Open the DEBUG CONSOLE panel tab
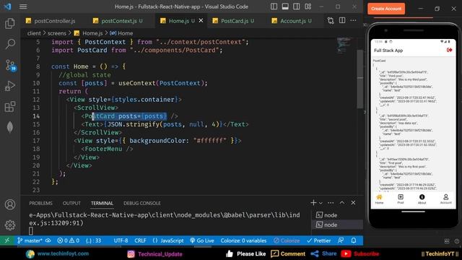Image resolution: width=462 pixels, height=260 pixels. tap(142, 203)
